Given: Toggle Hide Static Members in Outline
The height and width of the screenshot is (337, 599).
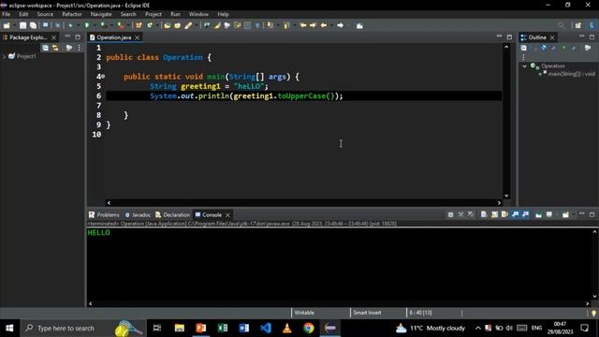Looking at the screenshot, I should tap(553, 48).
